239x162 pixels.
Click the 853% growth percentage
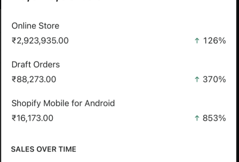214,118
